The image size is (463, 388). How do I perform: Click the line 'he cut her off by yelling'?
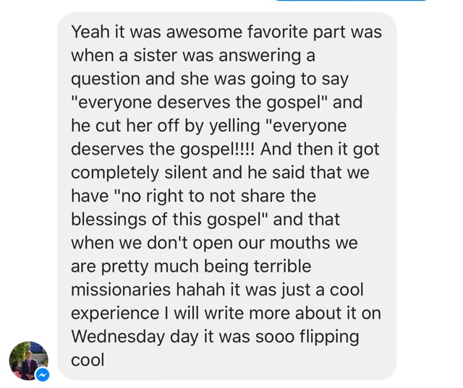coord(166,126)
